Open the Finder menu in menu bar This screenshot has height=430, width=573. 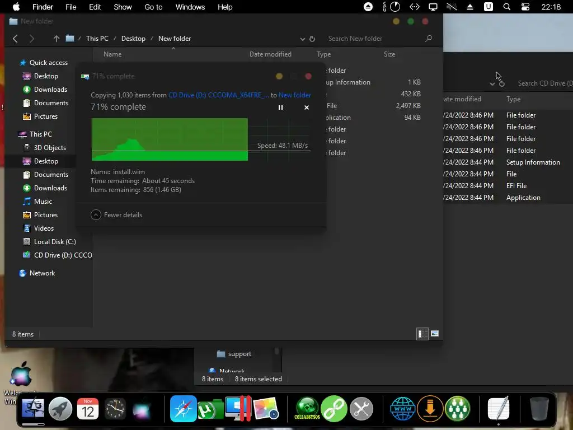[x=43, y=7]
